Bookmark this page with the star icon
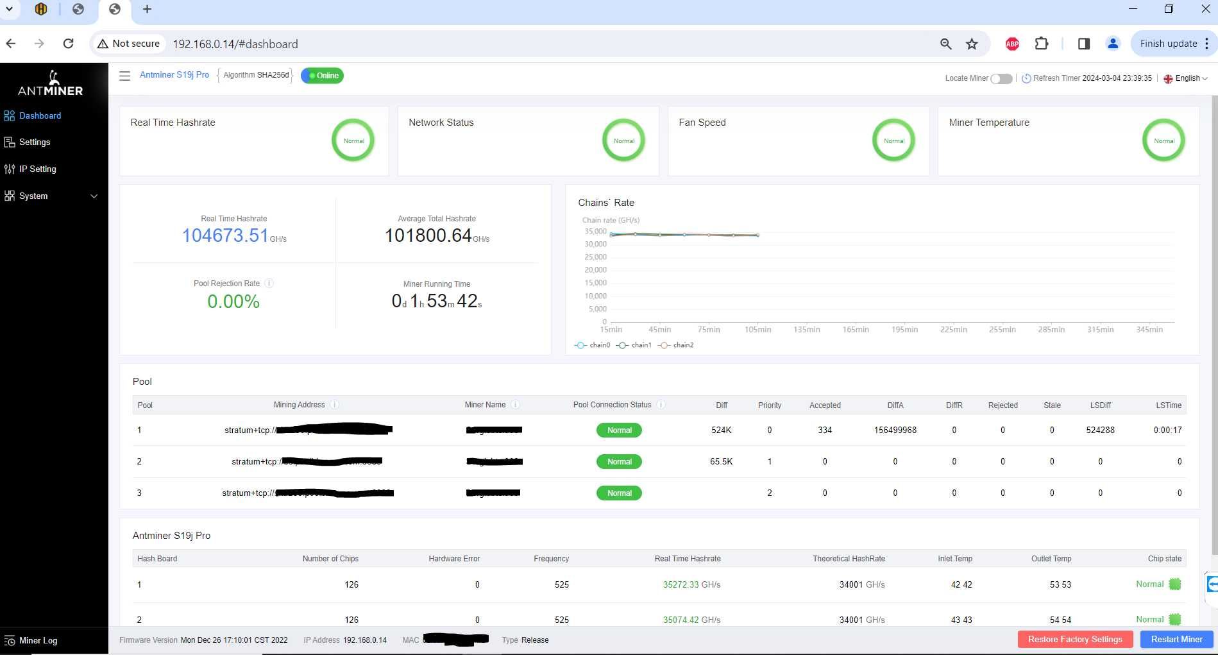Screen dimensions: 1218x655 972,44
